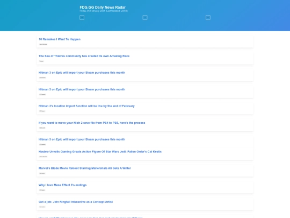Click the Friday, 05 February 2021 date line
The image size is (290, 218).
click(104, 11)
